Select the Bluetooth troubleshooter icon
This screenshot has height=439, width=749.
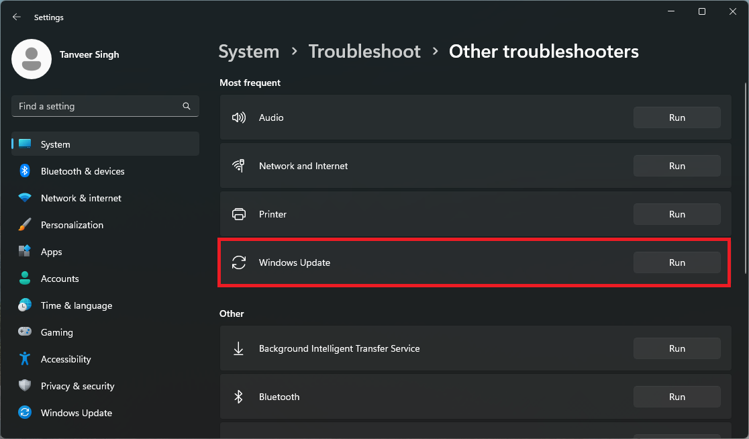pyautogui.click(x=239, y=397)
